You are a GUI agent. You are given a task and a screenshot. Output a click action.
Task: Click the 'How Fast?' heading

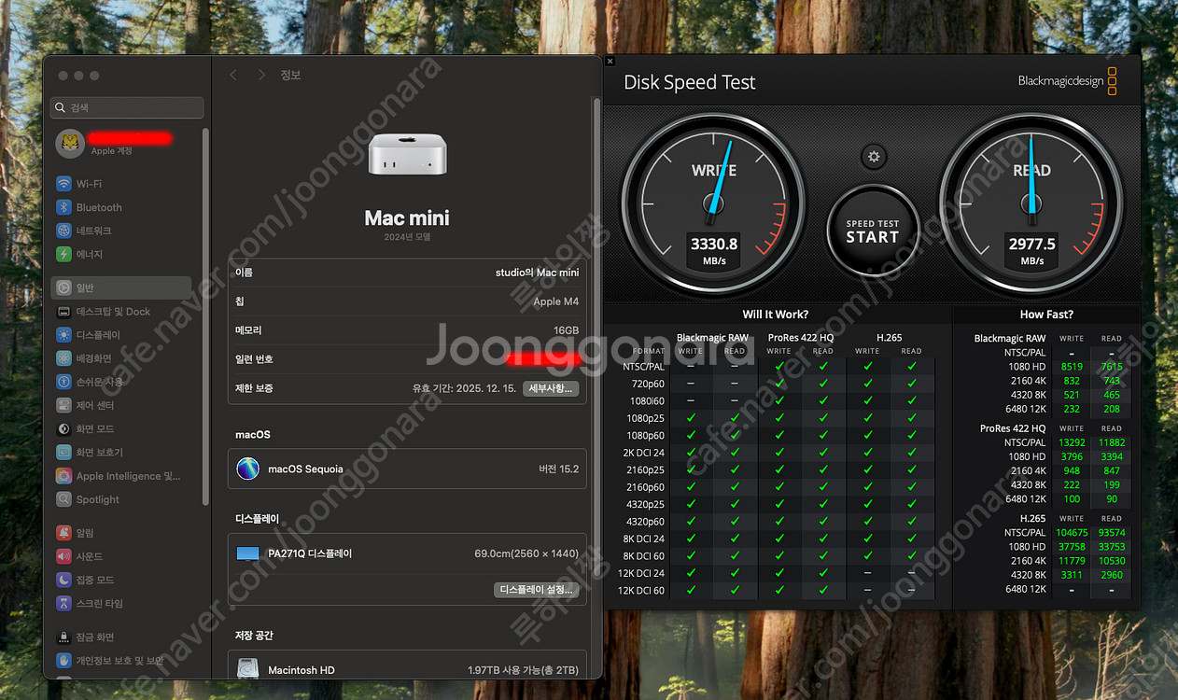coord(1046,315)
